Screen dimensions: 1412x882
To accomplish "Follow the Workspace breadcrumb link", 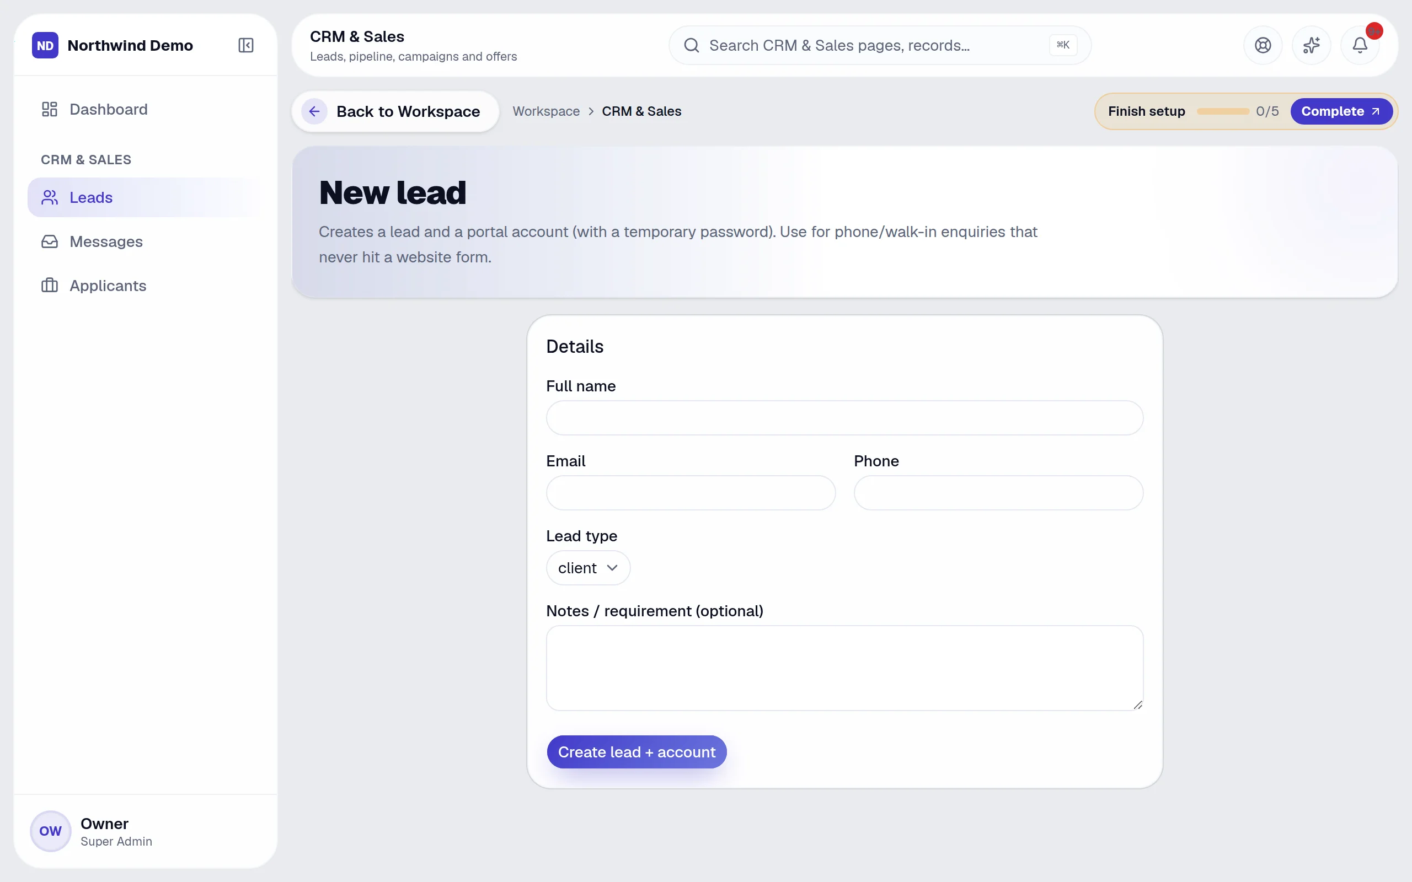I will pos(546,111).
